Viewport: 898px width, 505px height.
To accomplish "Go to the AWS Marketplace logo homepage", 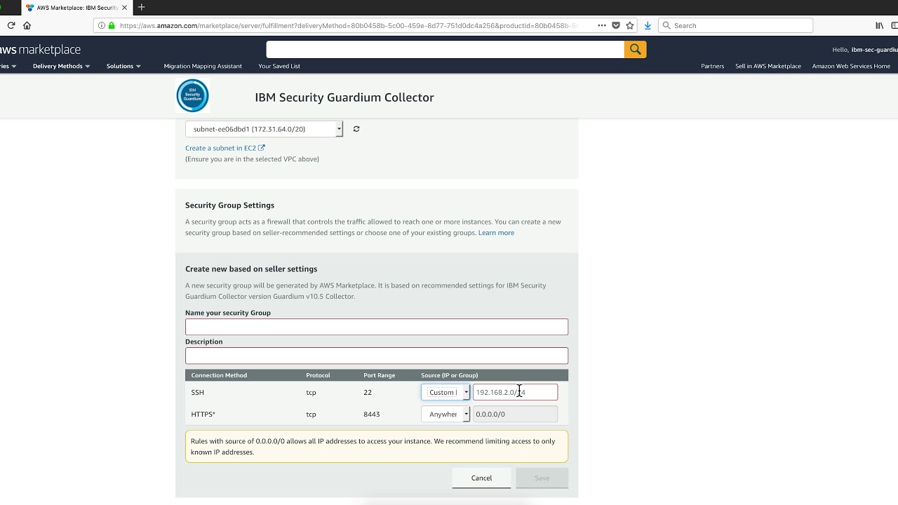I will pos(40,50).
